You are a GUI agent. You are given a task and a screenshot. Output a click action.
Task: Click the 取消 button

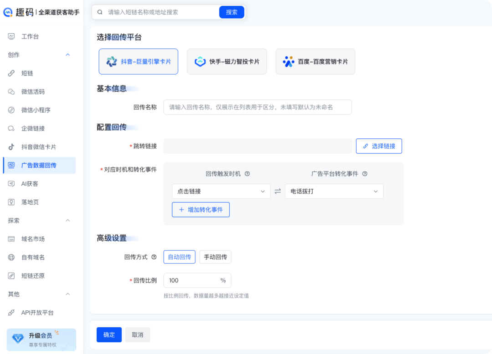(x=138, y=335)
